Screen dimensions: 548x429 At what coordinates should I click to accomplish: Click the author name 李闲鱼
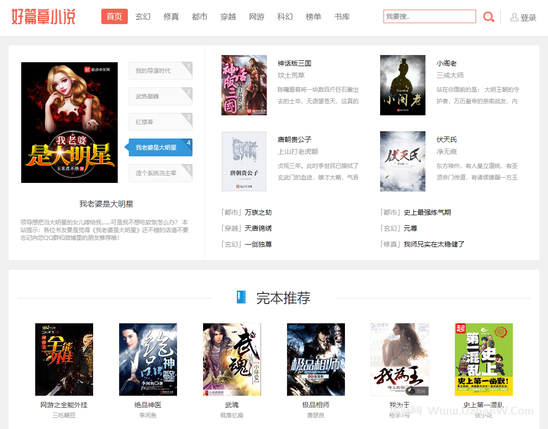[148, 415]
